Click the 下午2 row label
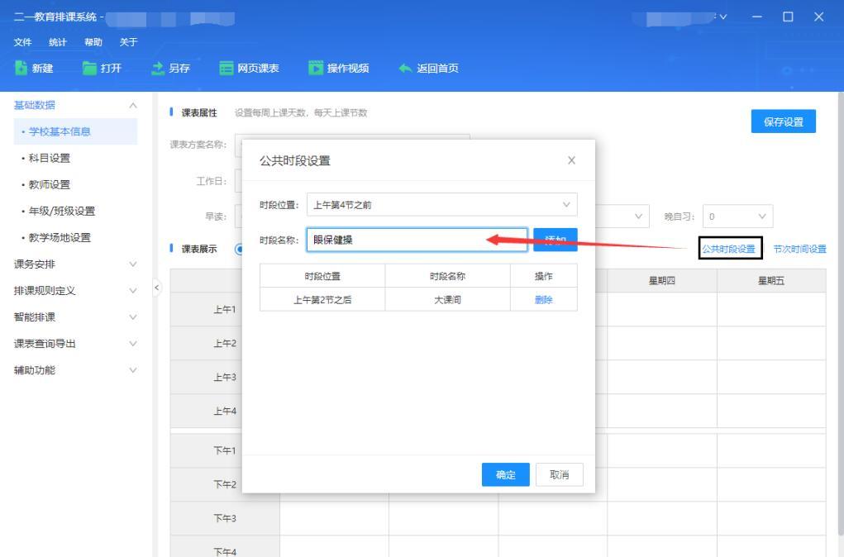 225,484
